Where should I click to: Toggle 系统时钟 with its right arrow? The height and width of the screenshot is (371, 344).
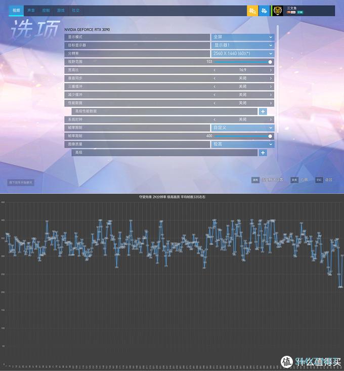click(271, 119)
